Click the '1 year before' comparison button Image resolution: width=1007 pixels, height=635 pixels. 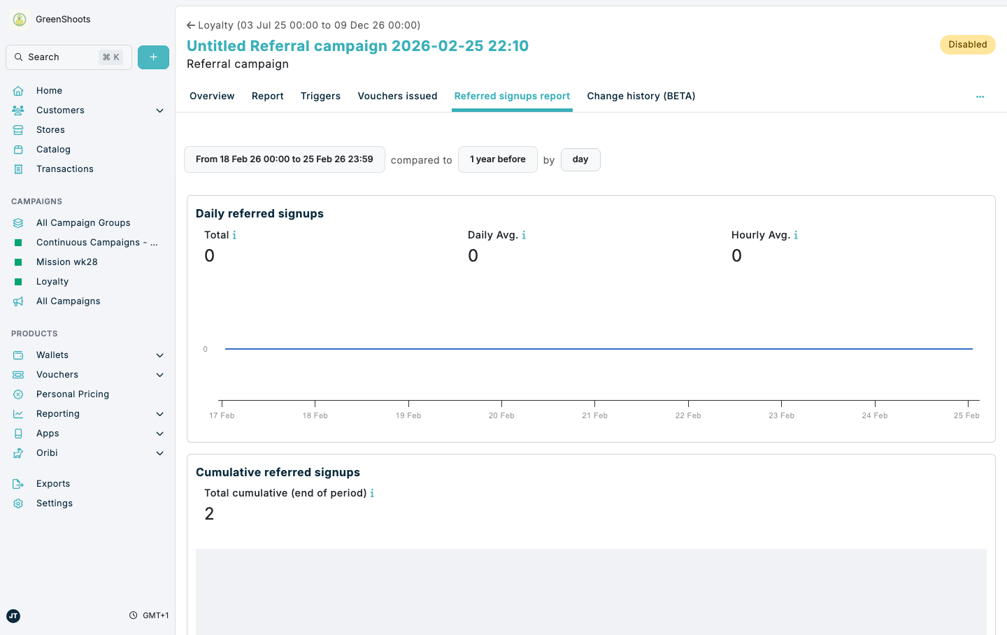(497, 159)
